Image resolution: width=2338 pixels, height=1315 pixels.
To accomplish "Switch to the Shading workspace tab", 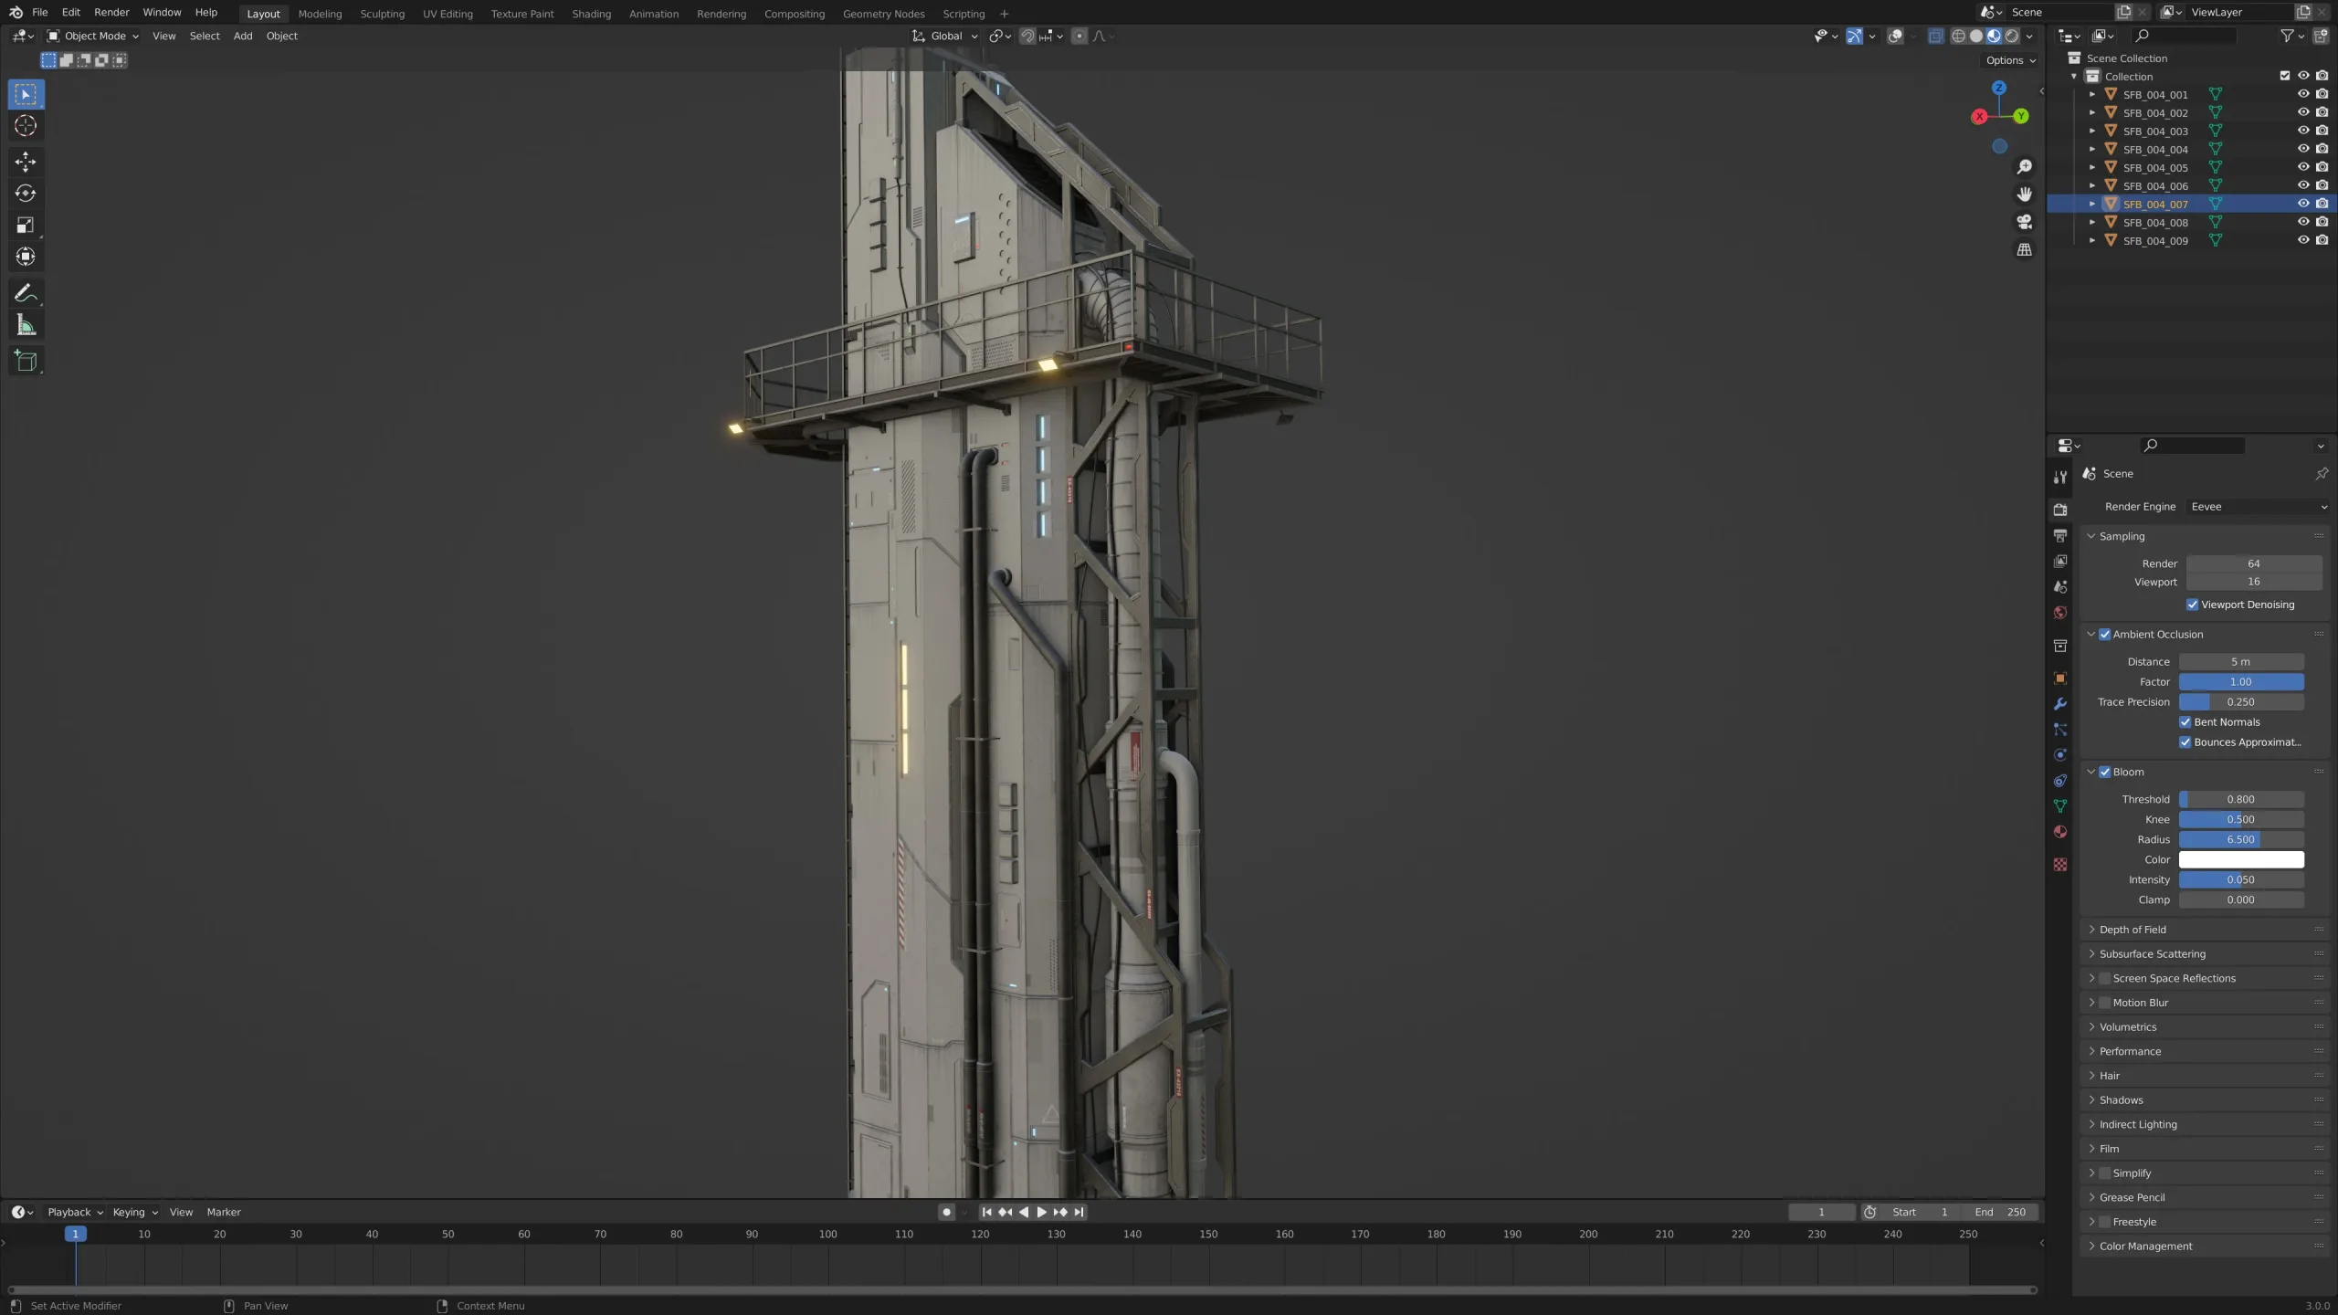I will pyautogui.click(x=591, y=14).
